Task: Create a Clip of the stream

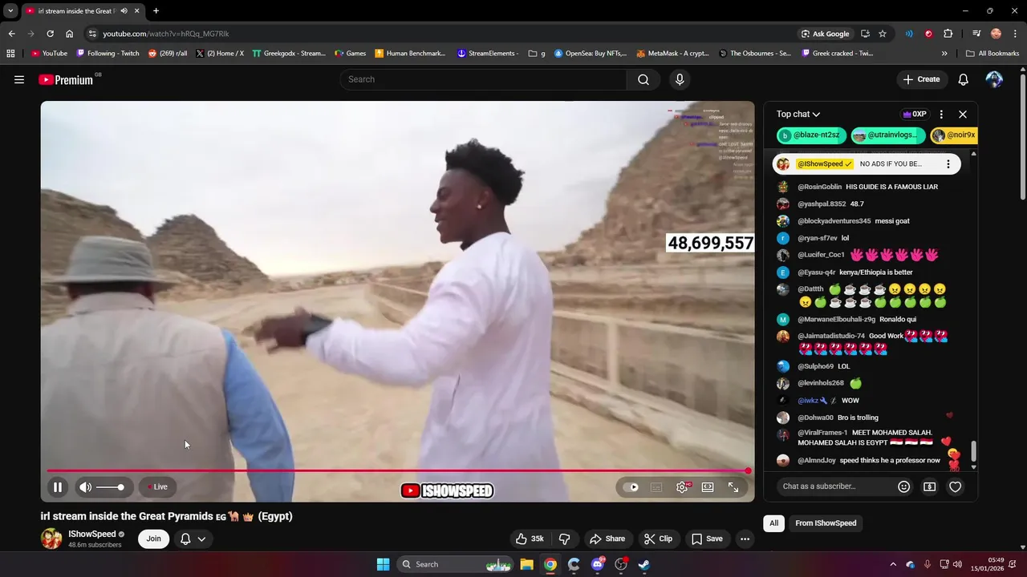Action: (x=659, y=539)
